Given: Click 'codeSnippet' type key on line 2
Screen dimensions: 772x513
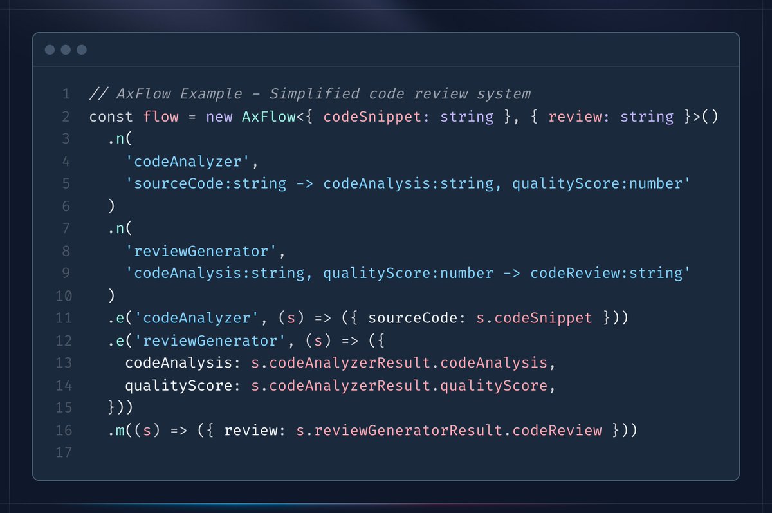Looking at the screenshot, I should tap(372, 117).
